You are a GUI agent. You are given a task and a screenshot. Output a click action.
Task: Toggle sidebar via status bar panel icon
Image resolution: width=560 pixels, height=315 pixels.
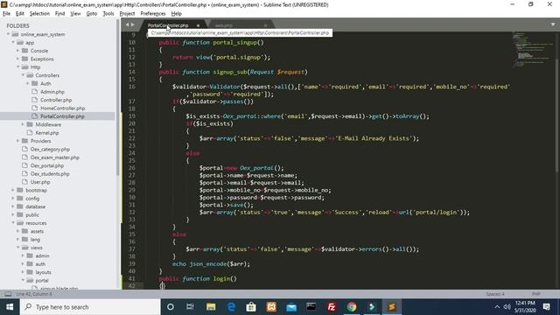click(8, 294)
